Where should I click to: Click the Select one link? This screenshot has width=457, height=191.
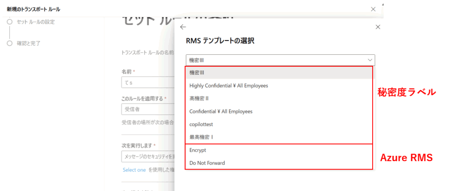point(134,170)
